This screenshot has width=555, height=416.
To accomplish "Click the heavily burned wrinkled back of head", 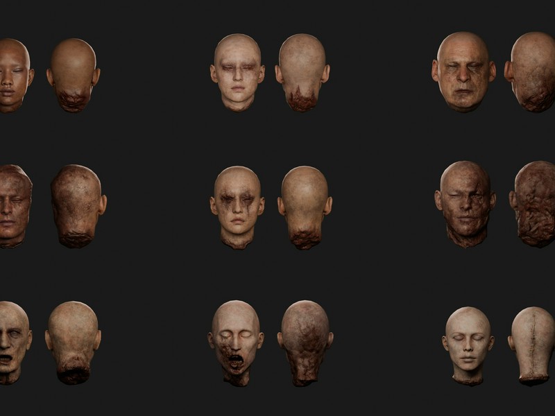I will (533, 204).
